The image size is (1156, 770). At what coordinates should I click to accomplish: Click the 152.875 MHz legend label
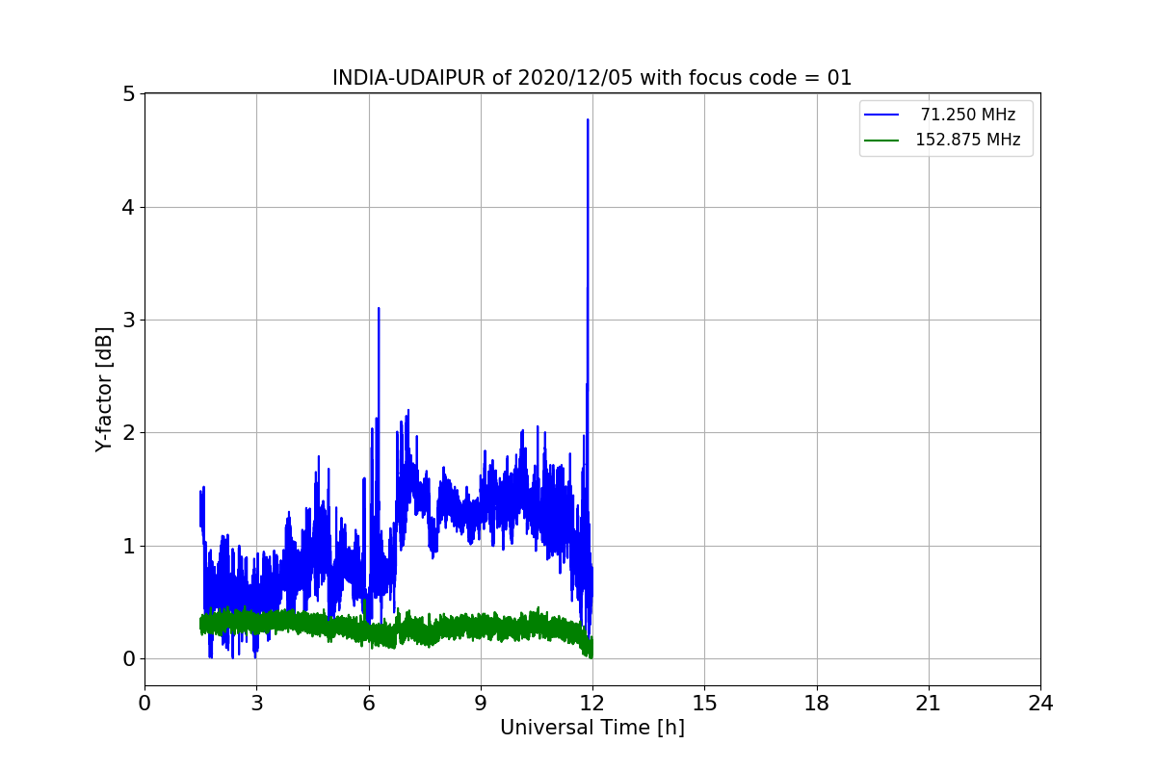tap(967, 140)
